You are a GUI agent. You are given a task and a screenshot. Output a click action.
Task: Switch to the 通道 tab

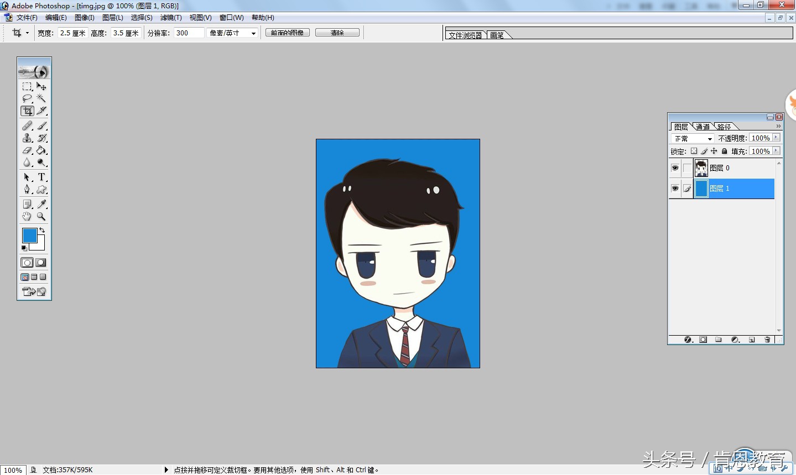703,127
